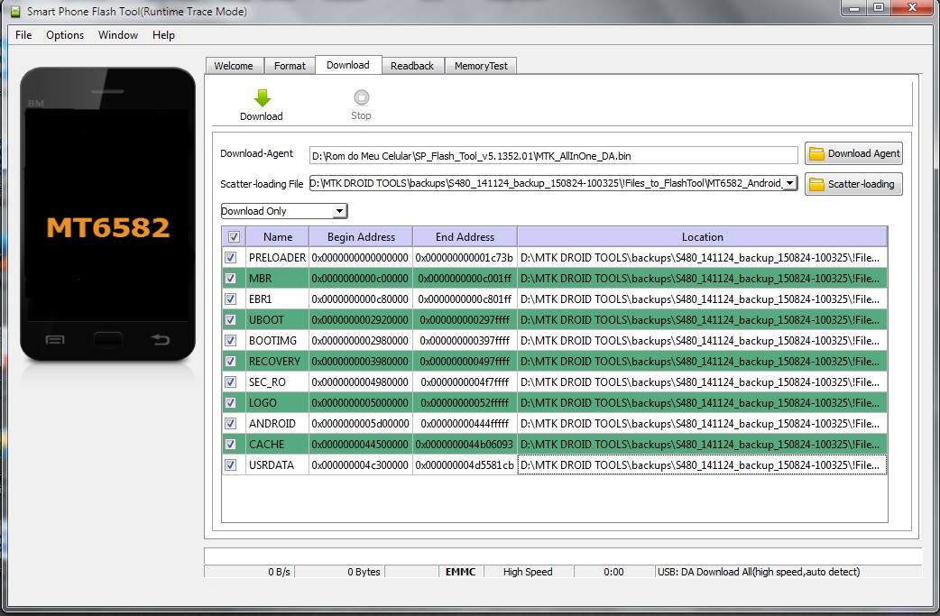Uncheck the LOGO partition checkbox
The width and height of the screenshot is (940, 616).
click(x=230, y=402)
